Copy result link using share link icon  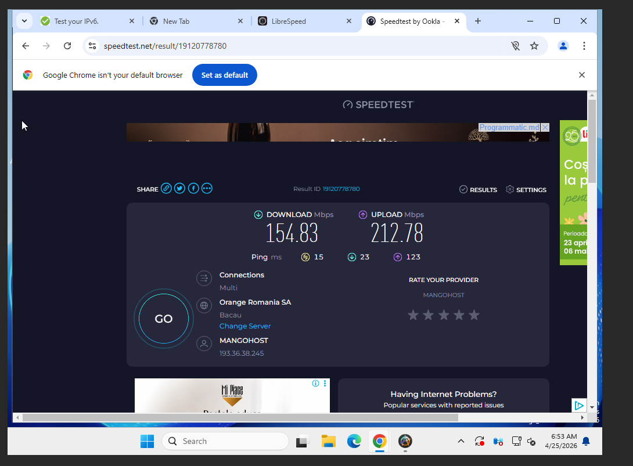[x=166, y=189]
